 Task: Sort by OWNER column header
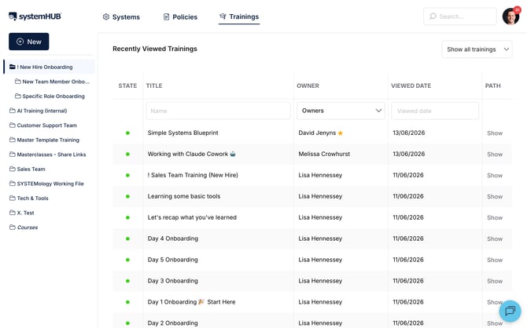(x=308, y=86)
